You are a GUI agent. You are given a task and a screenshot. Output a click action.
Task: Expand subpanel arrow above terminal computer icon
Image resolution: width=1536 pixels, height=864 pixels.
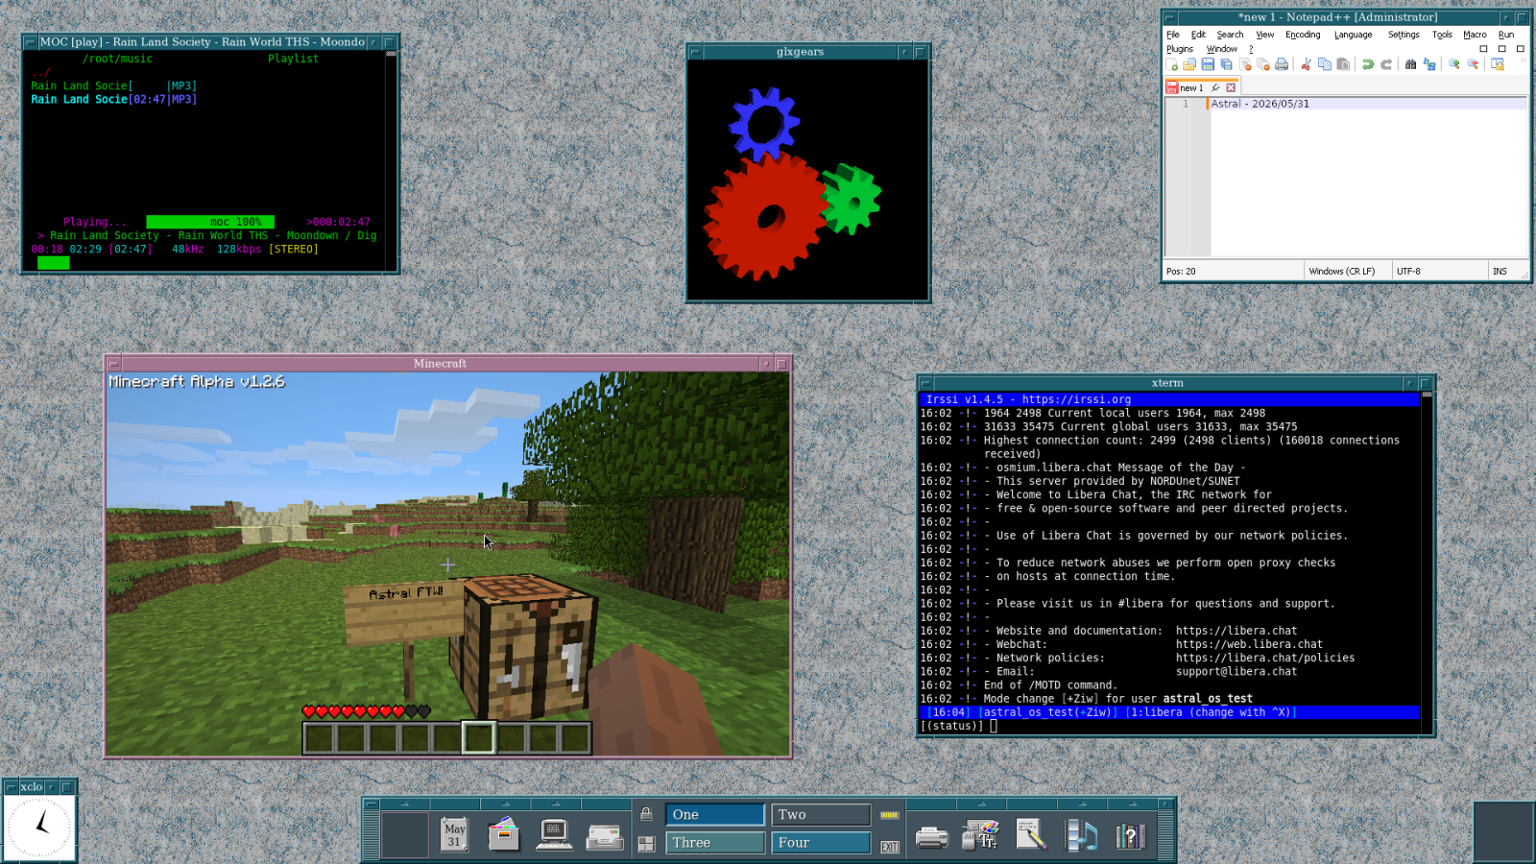coord(555,804)
